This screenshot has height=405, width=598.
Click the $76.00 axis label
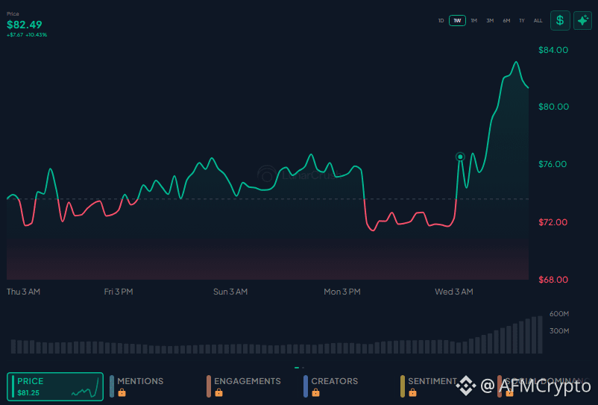click(x=553, y=164)
